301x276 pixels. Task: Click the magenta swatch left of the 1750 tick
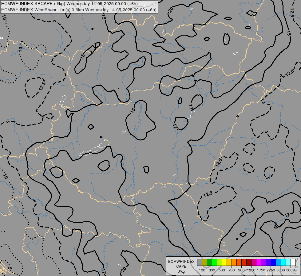[x=259, y=262]
